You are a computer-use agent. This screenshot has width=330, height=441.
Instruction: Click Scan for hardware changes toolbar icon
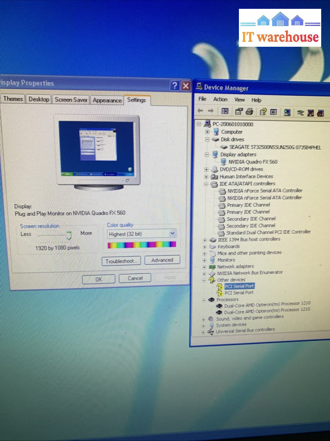287,112
